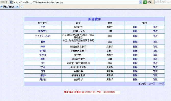The image size is (171, 101).
Task: Modify the singer 羽泉
Action: click(155, 42)
